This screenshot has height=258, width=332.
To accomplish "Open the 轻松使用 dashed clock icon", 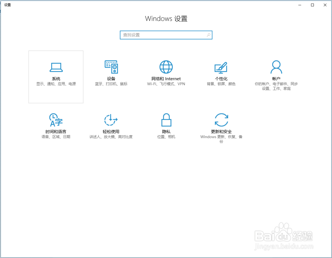I will [111, 120].
